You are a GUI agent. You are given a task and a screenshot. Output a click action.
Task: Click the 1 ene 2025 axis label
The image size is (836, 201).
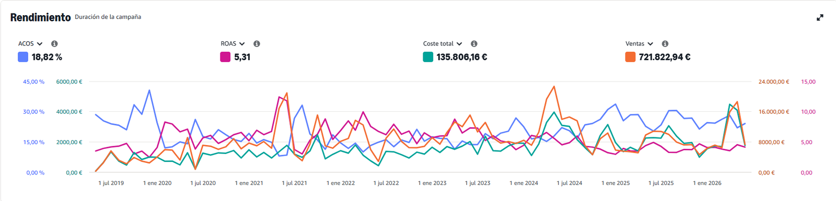[616, 183]
